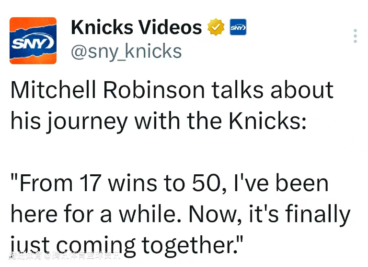
Task: Select the word 'Robinson' in the tweet
Action: (154, 90)
